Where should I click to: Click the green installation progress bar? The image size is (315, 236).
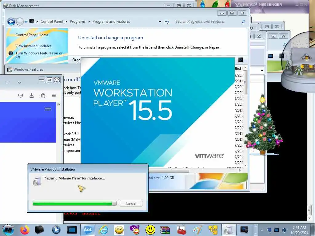[x=74, y=203]
